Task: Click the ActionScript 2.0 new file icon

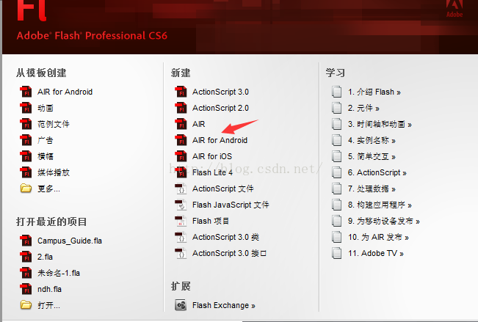Action: (181, 108)
